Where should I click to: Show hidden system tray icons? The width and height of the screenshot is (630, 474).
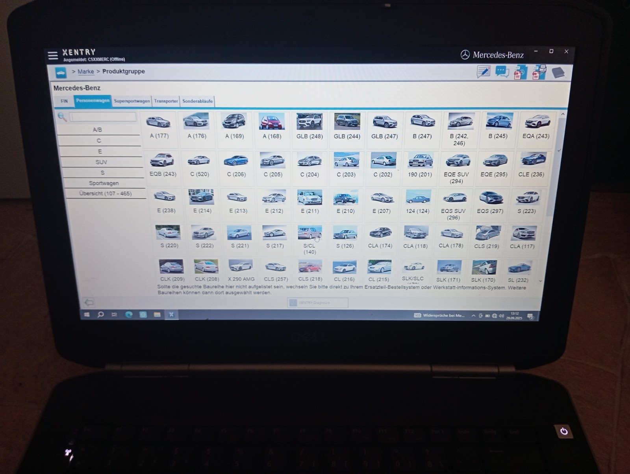click(x=473, y=316)
